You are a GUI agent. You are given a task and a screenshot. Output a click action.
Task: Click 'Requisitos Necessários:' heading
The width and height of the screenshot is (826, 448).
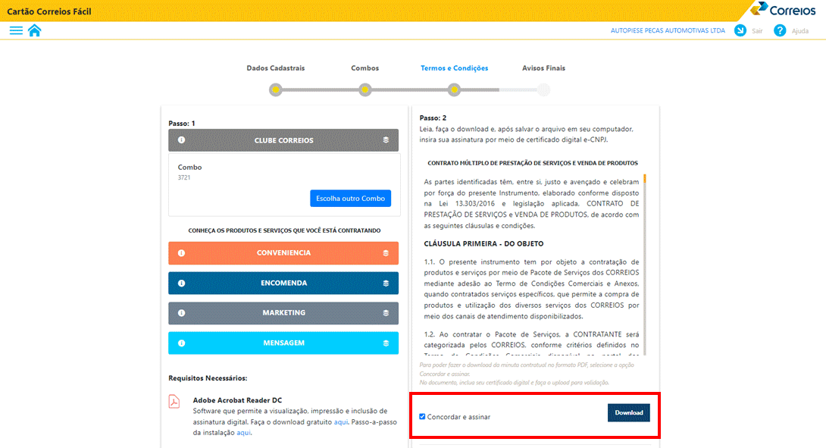click(208, 378)
